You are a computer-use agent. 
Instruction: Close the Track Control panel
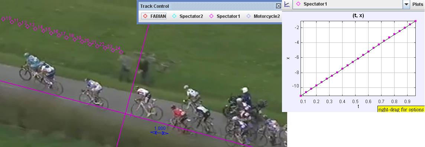tap(278, 6)
